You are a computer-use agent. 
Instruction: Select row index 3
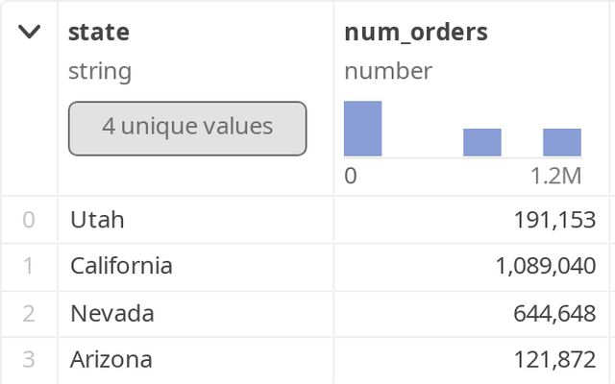[x=29, y=360]
